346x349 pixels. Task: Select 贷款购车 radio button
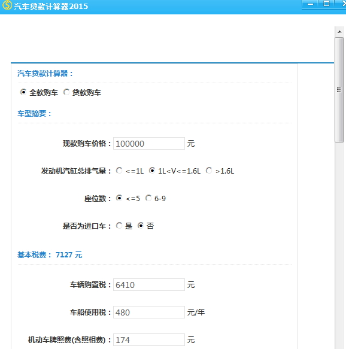[66, 92]
